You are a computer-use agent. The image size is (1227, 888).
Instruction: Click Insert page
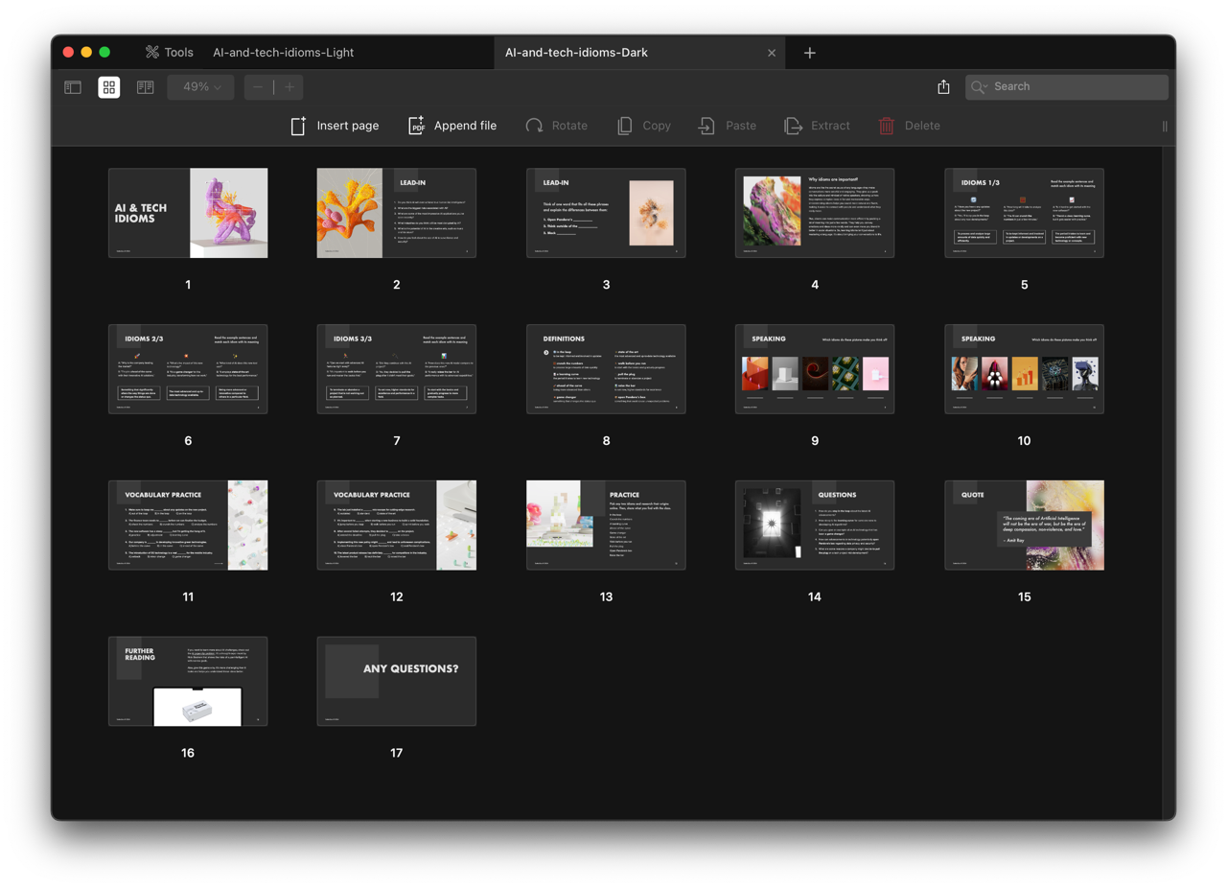335,126
